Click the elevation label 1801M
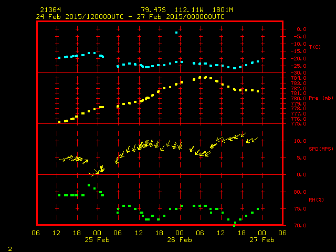The image size is (336, 252). [x=223, y=10]
